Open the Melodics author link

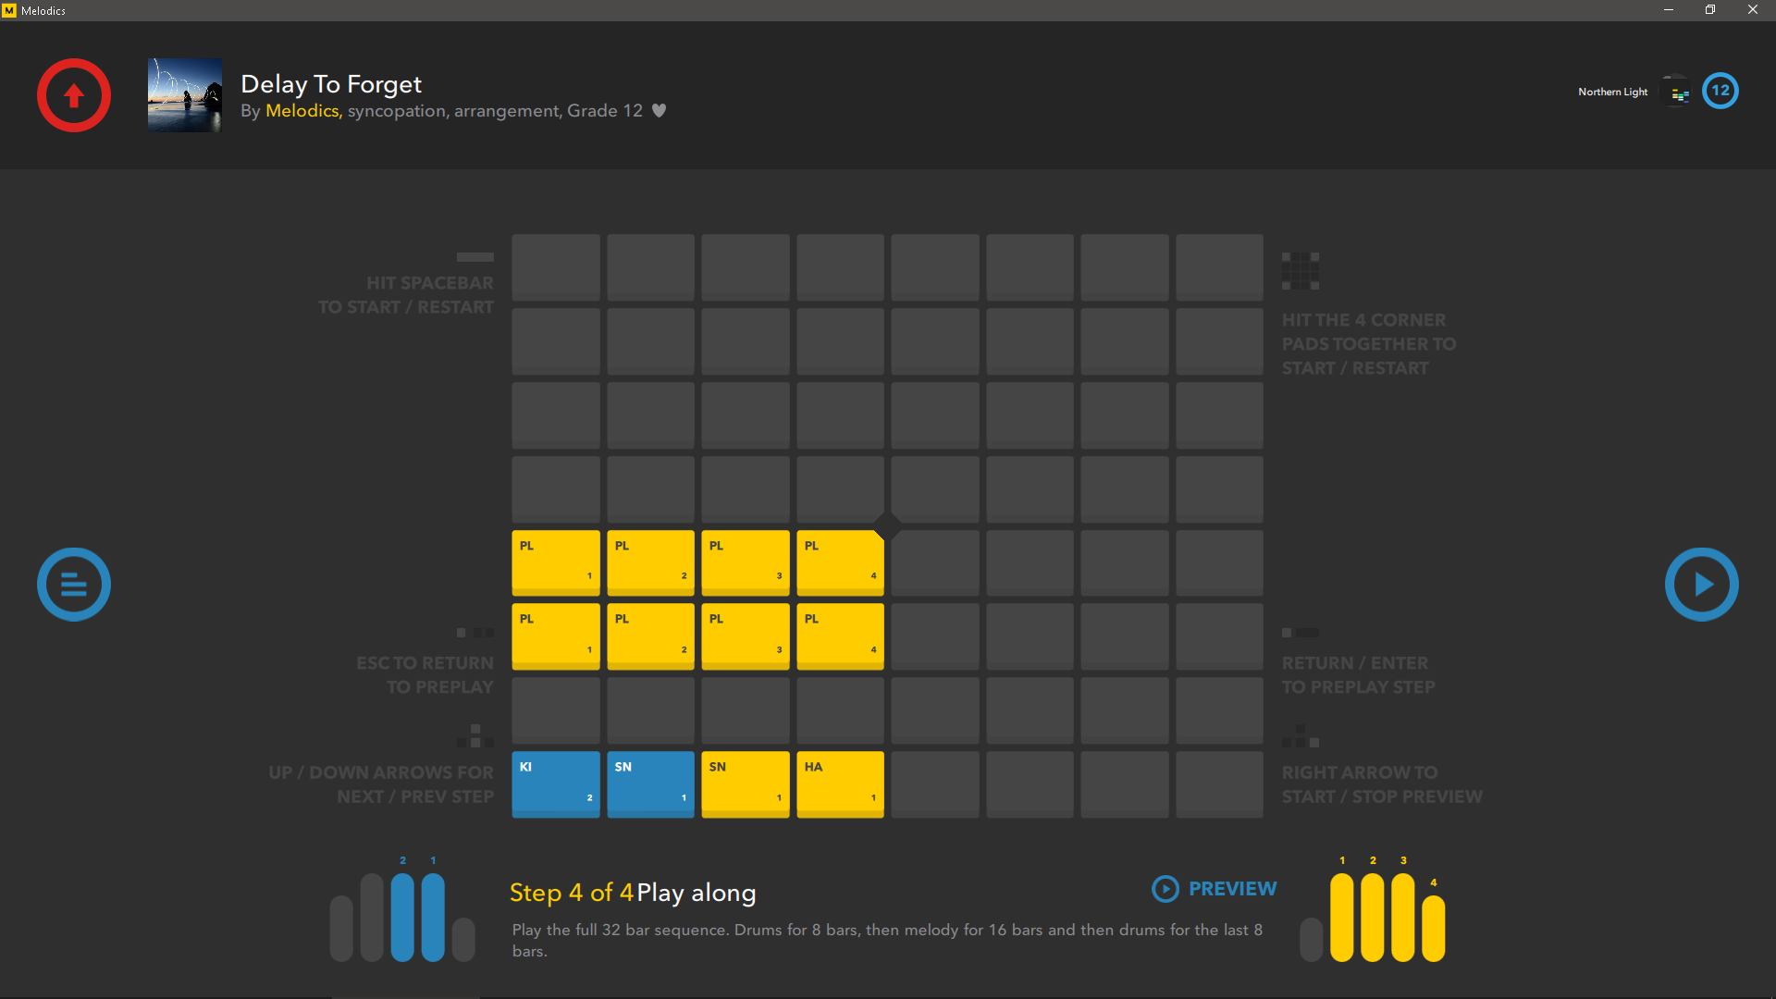click(x=302, y=111)
